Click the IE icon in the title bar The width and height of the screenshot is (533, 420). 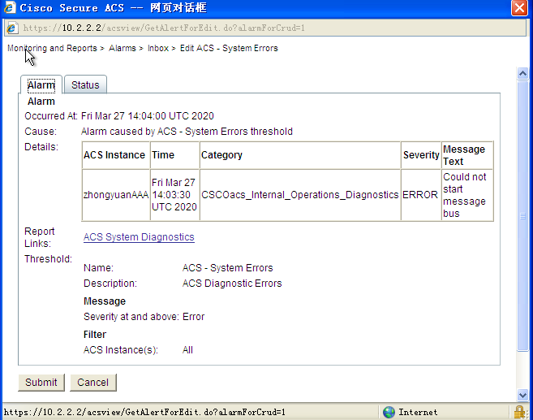point(10,7)
